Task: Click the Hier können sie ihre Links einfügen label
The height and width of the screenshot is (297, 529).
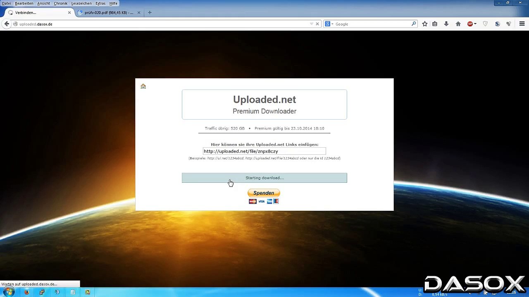Action: (x=264, y=144)
